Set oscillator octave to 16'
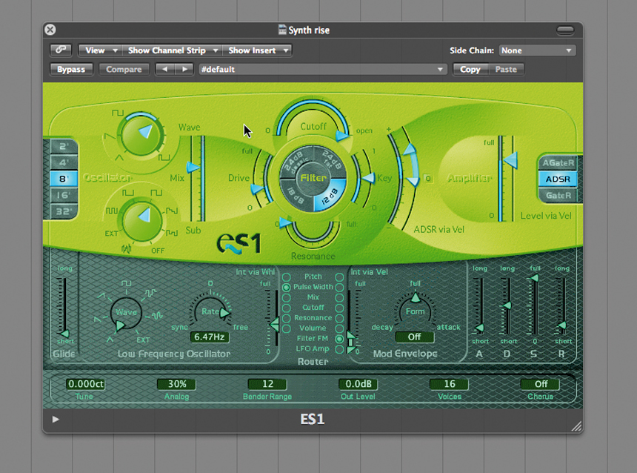 tap(64, 195)
